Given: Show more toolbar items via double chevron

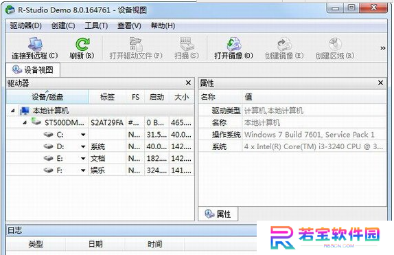Looking at the screenshot, I should point(383,48).
